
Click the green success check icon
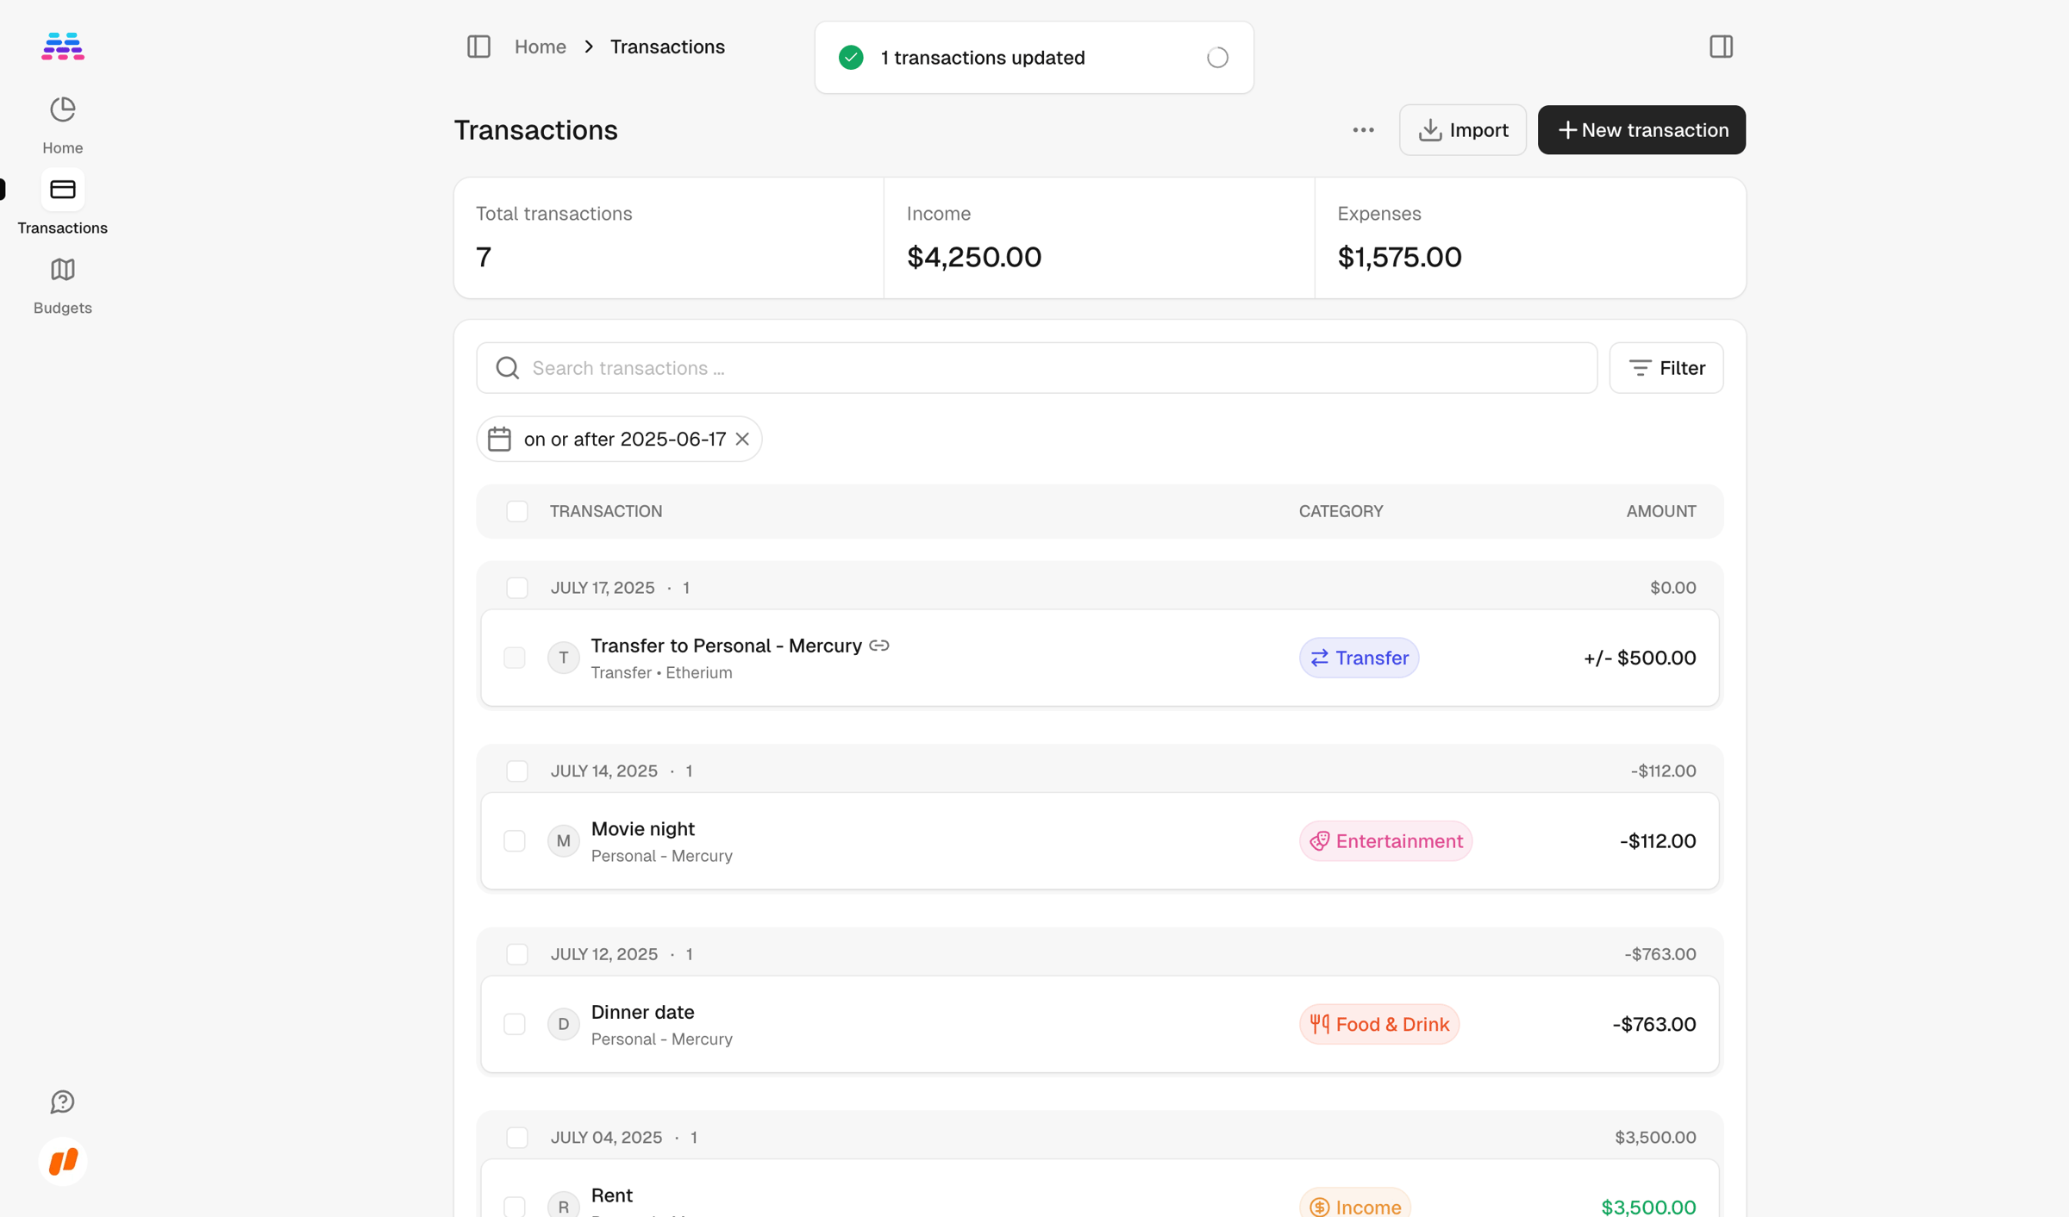851,58
